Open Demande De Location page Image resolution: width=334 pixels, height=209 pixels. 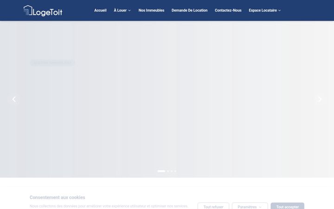[190, 10]
